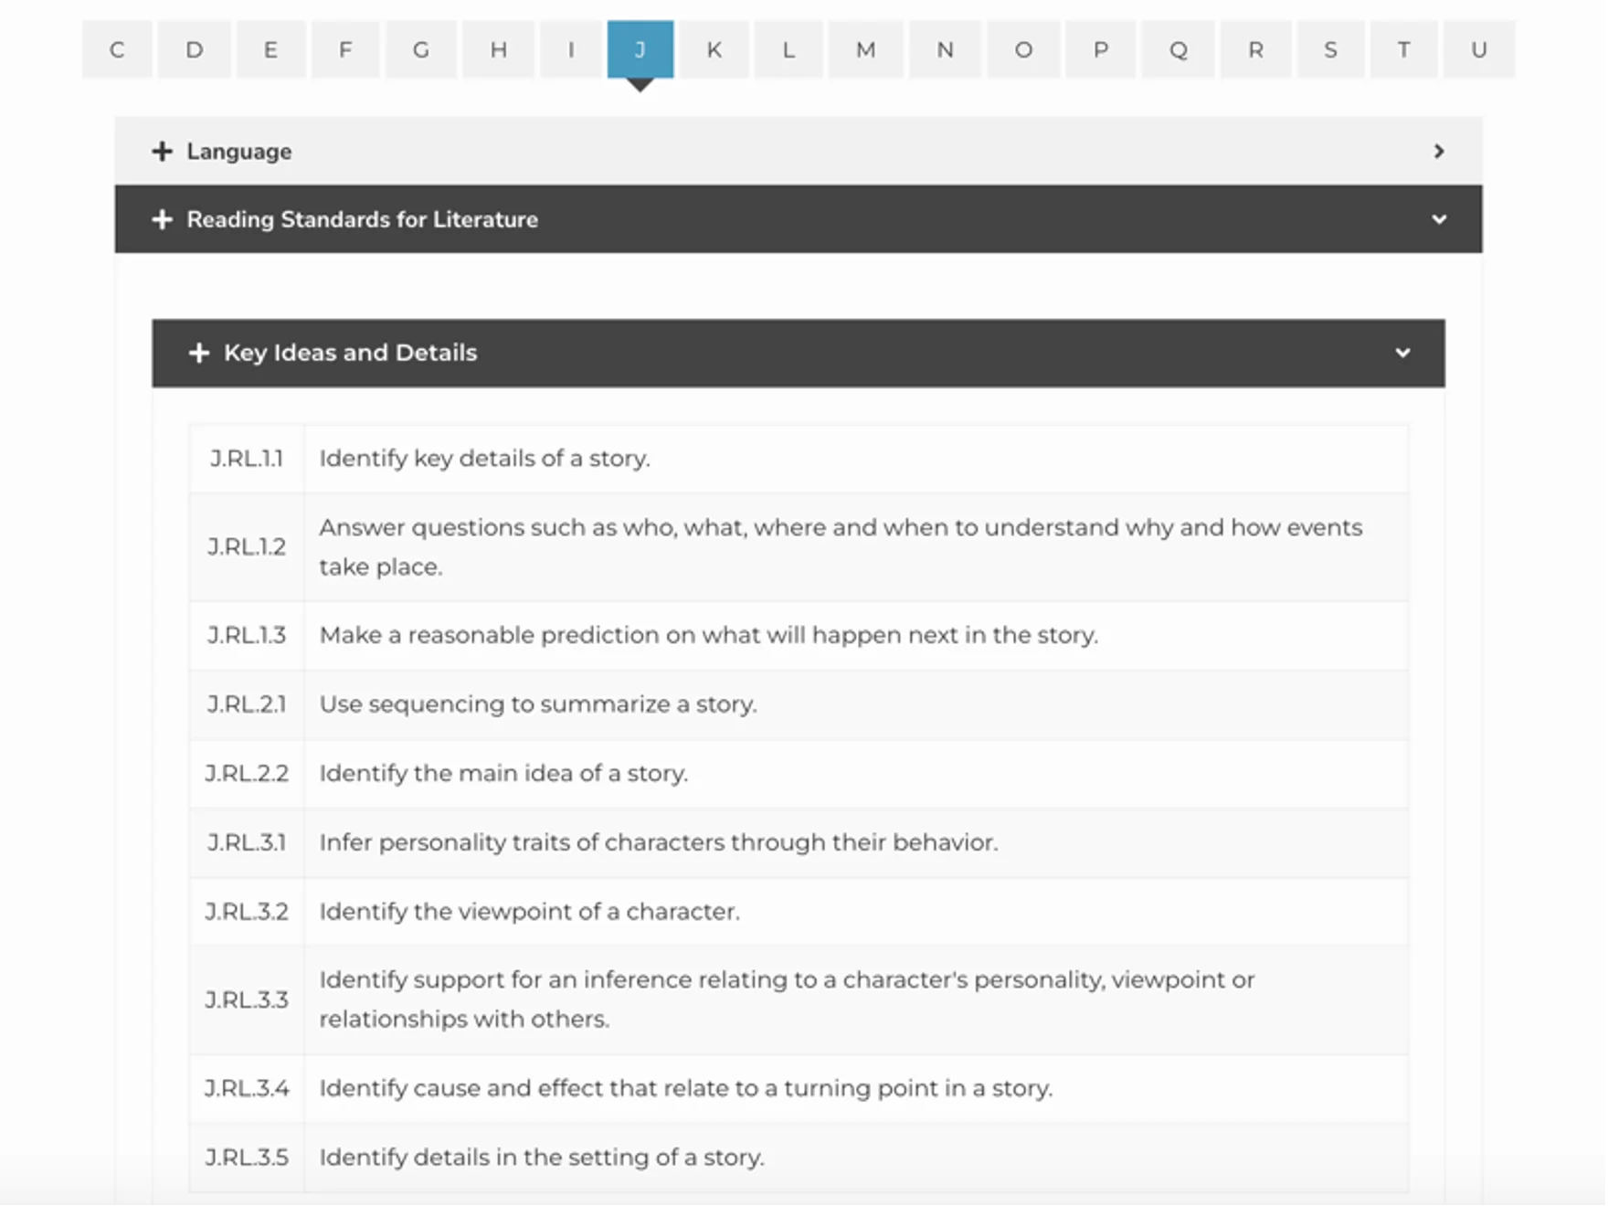Select the S level tab
This screenshot has height=1206, width=1608.
pos(1330,49)
